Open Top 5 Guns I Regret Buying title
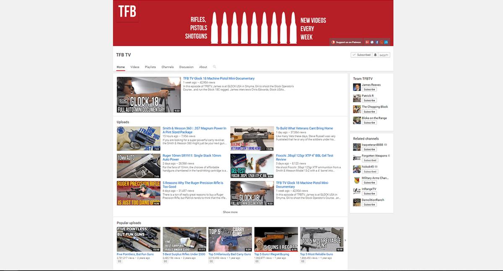503x271 pixels. [x=272, y=254]
